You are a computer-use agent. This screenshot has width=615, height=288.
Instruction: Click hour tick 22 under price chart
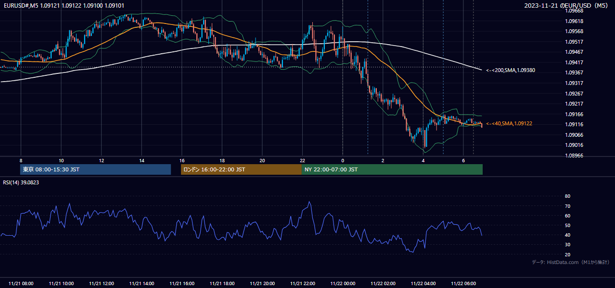[303, 160]
